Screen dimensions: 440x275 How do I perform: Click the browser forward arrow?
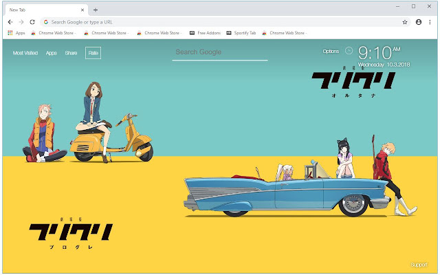[x=21, y=22]
